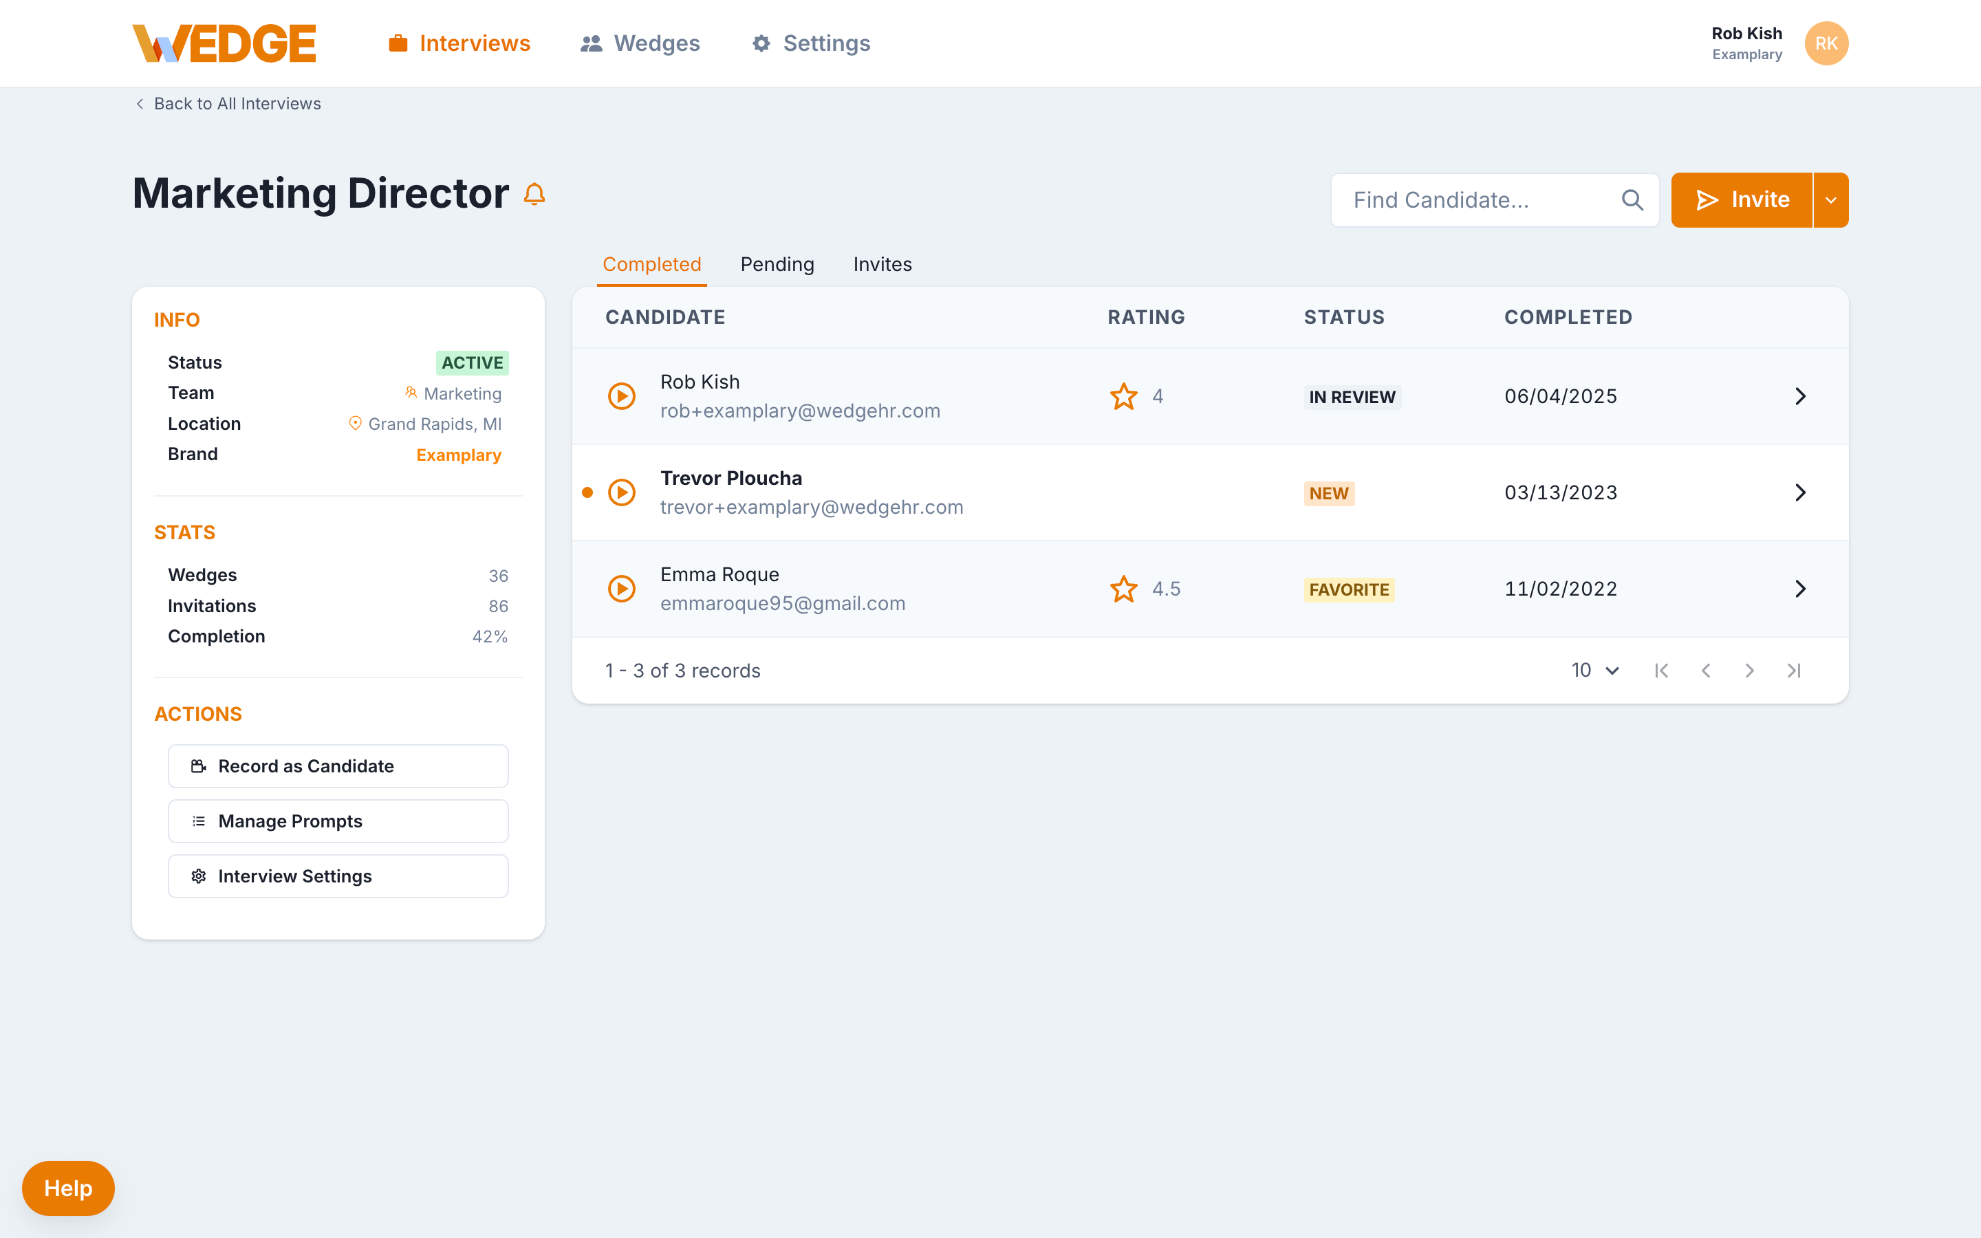This screenshot has height=1238, width=1981.
Task: Open notifications bell next to Marketing Director
Action: [535, 194]
